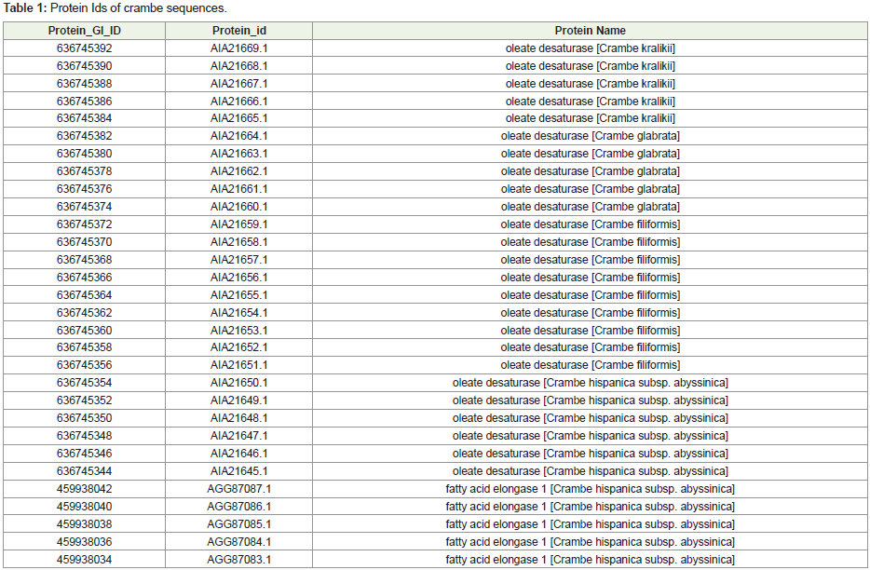Image resolution: width=870 pixels, height=570 pixels.
Task: Click protein ID AGG87087.1
Action: tap(238, 489)
